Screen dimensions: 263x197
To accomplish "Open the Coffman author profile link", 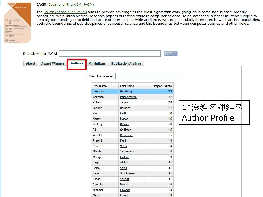I will click(125, 130).
